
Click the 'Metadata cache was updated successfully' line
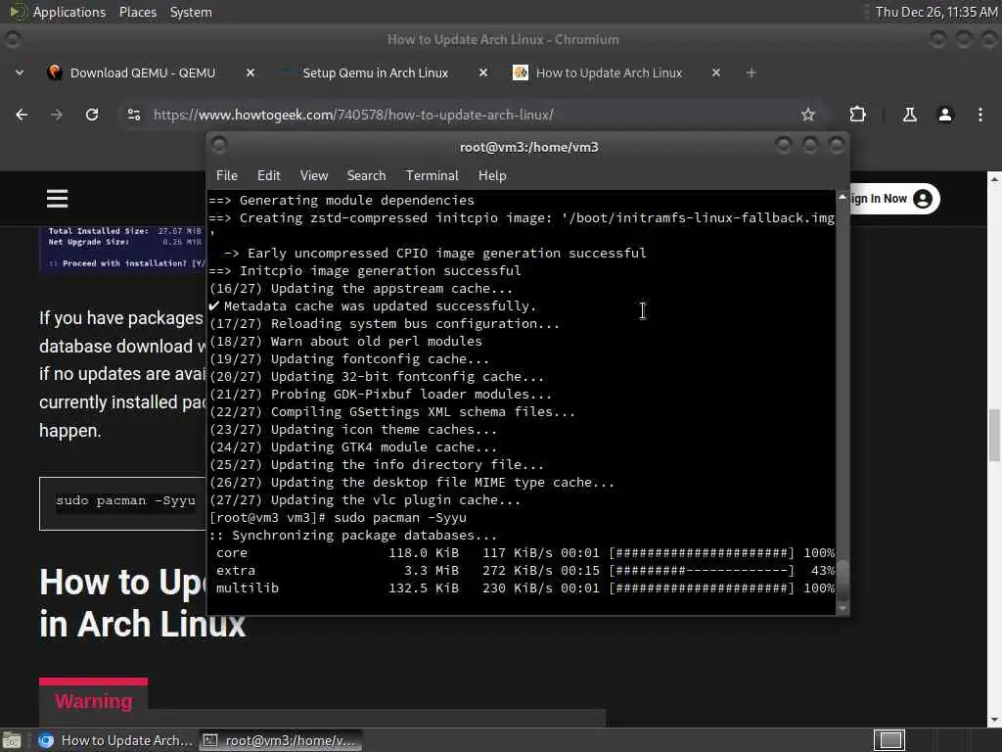pos(373,306)
